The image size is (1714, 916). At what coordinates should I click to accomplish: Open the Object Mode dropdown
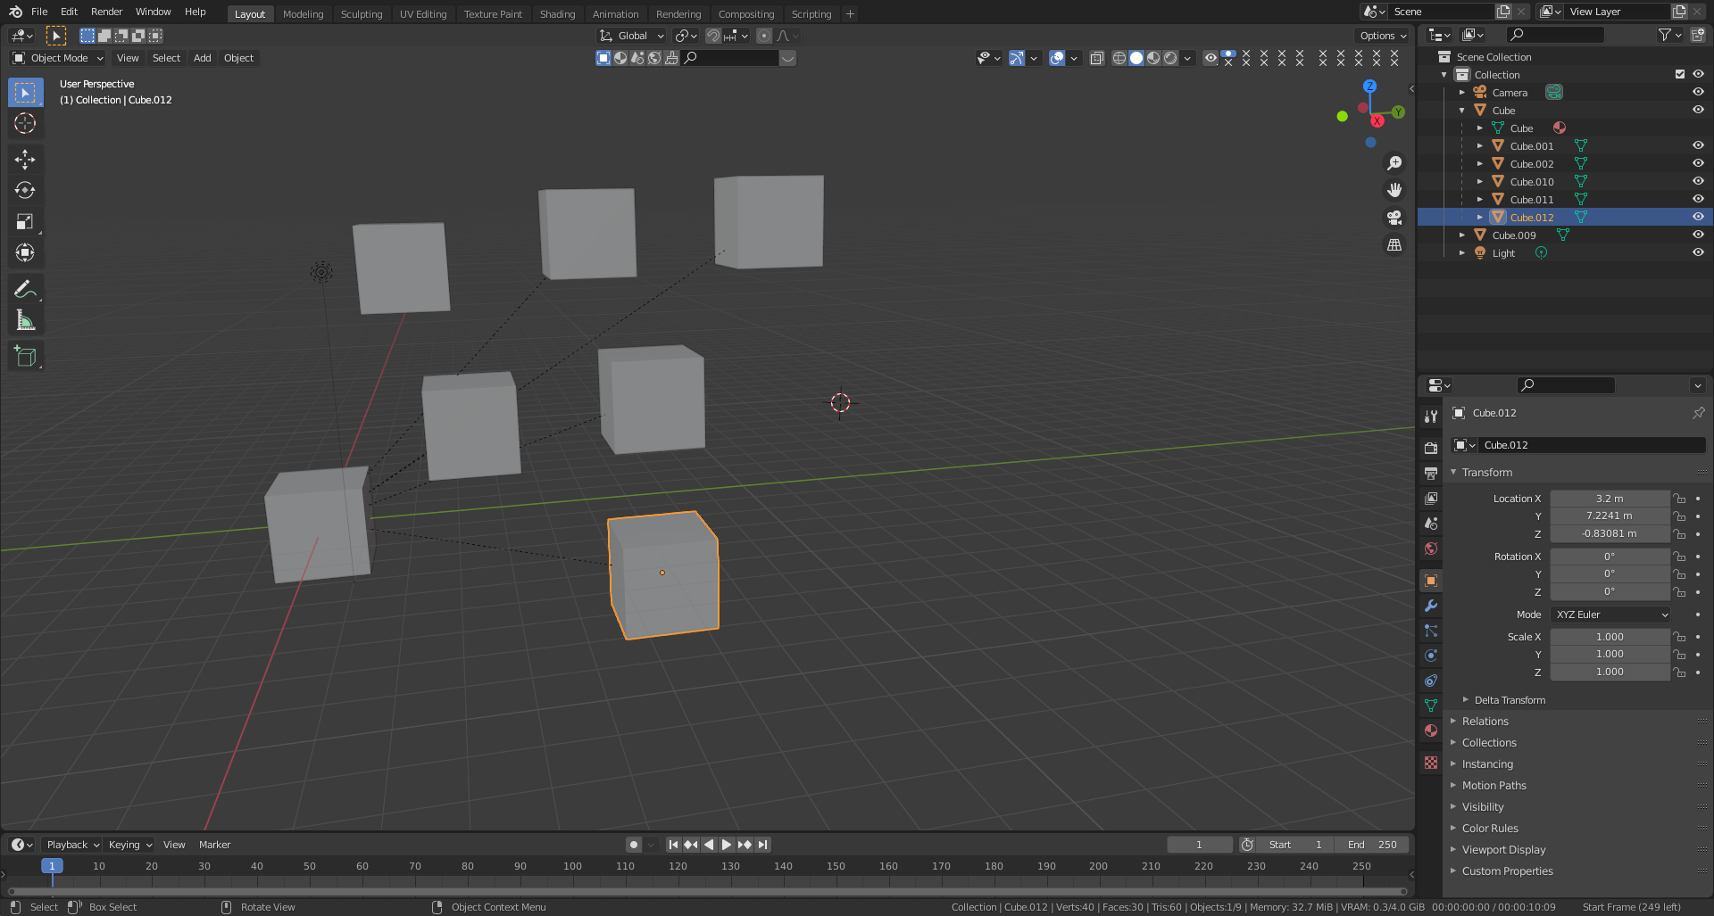point(58,58)
